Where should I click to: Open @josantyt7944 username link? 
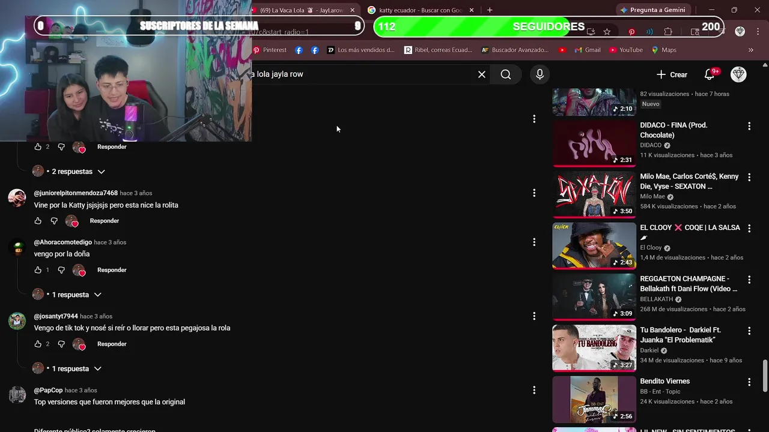(56, 316)
